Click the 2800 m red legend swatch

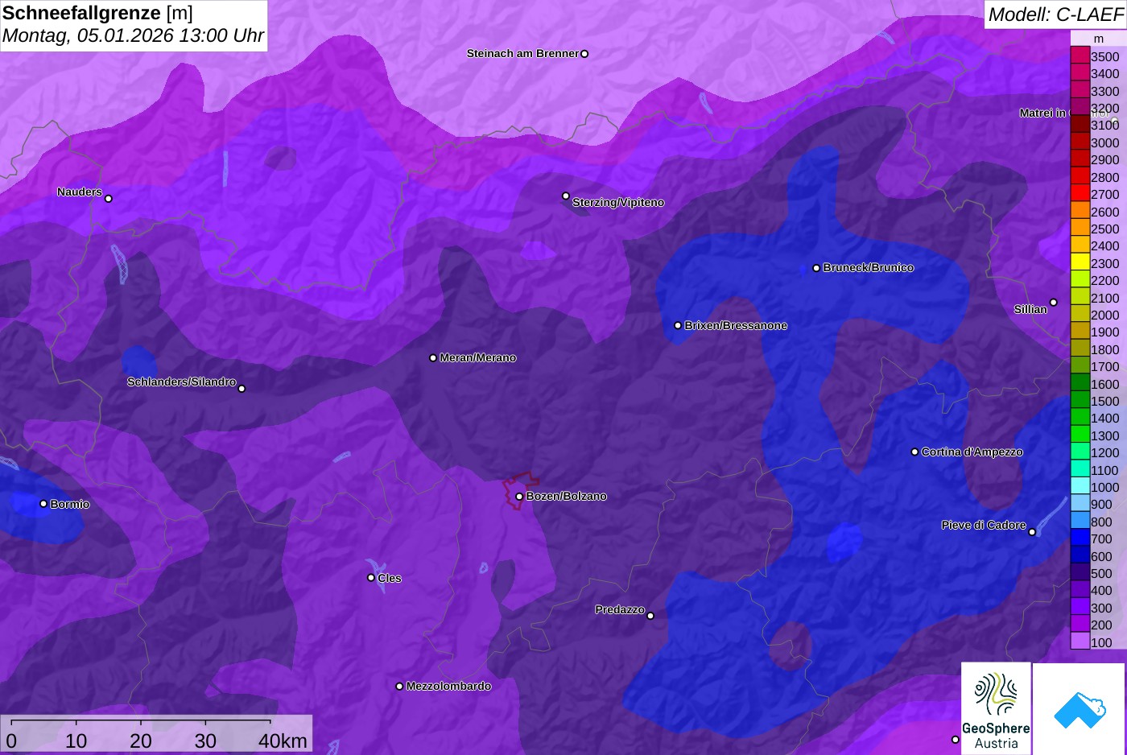point(1080,176)
